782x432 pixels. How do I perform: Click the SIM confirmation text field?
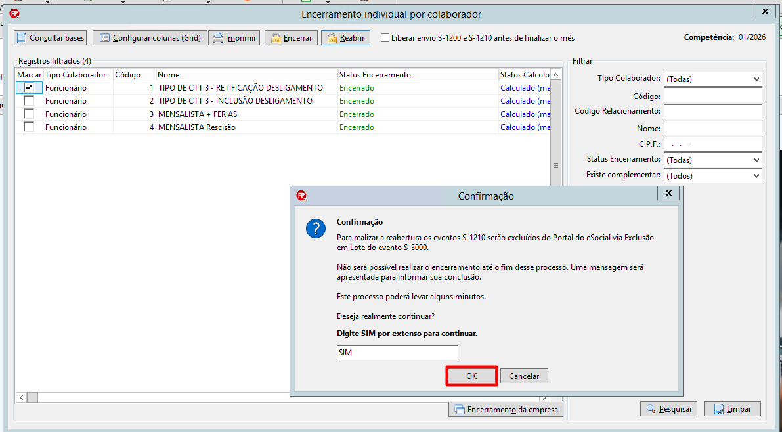(397, 353)
